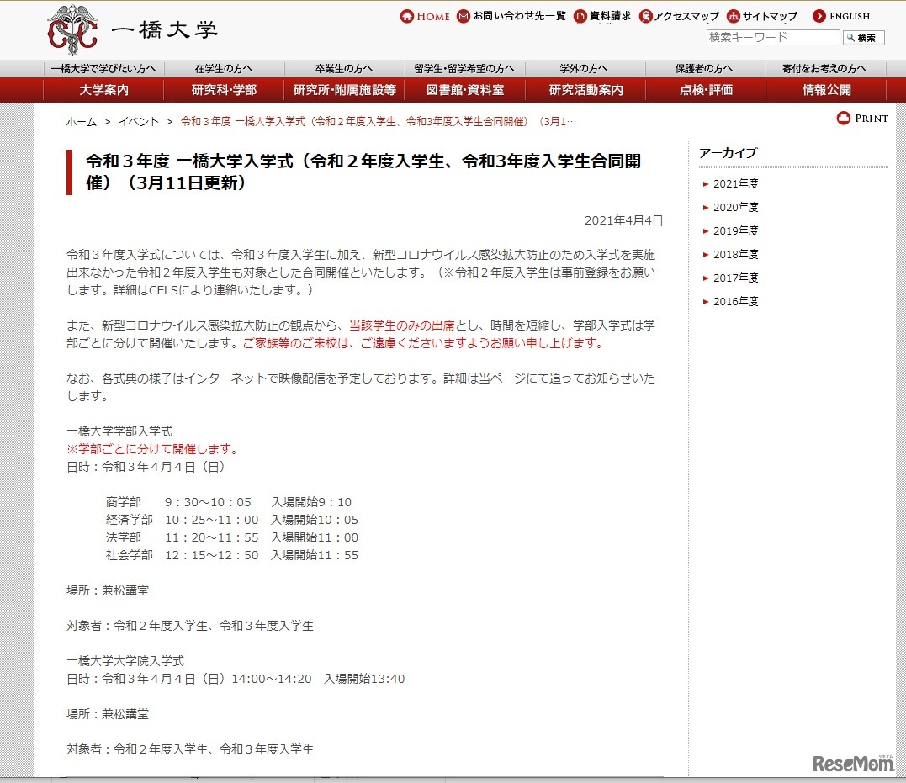This screenshot has height=783, width=906.
Task: Select 研究科・学部 in red menu
Action: pos(224,90)
